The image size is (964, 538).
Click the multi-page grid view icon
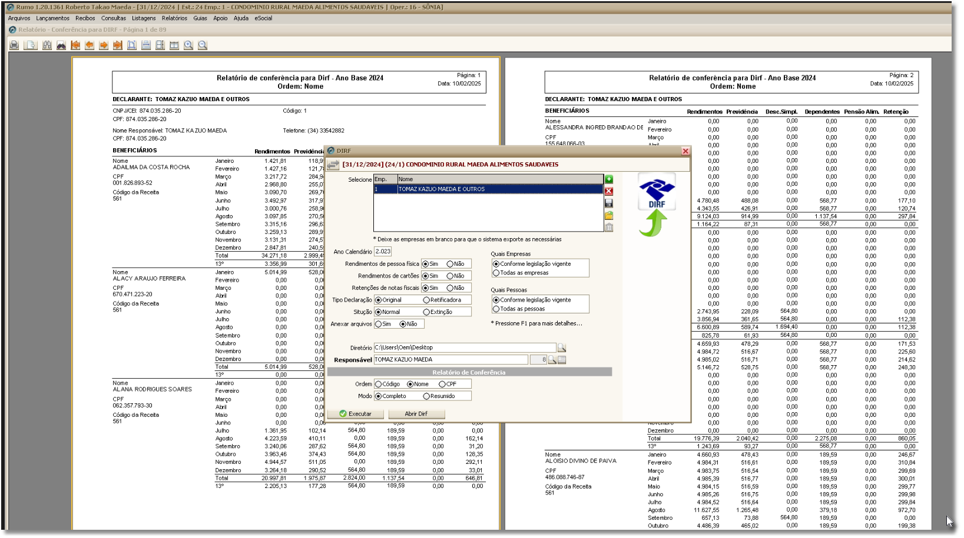pyautogui.click(x=174, y=45)
